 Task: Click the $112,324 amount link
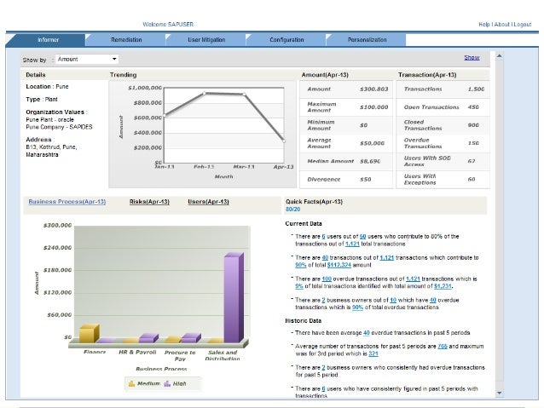(339, 265)
